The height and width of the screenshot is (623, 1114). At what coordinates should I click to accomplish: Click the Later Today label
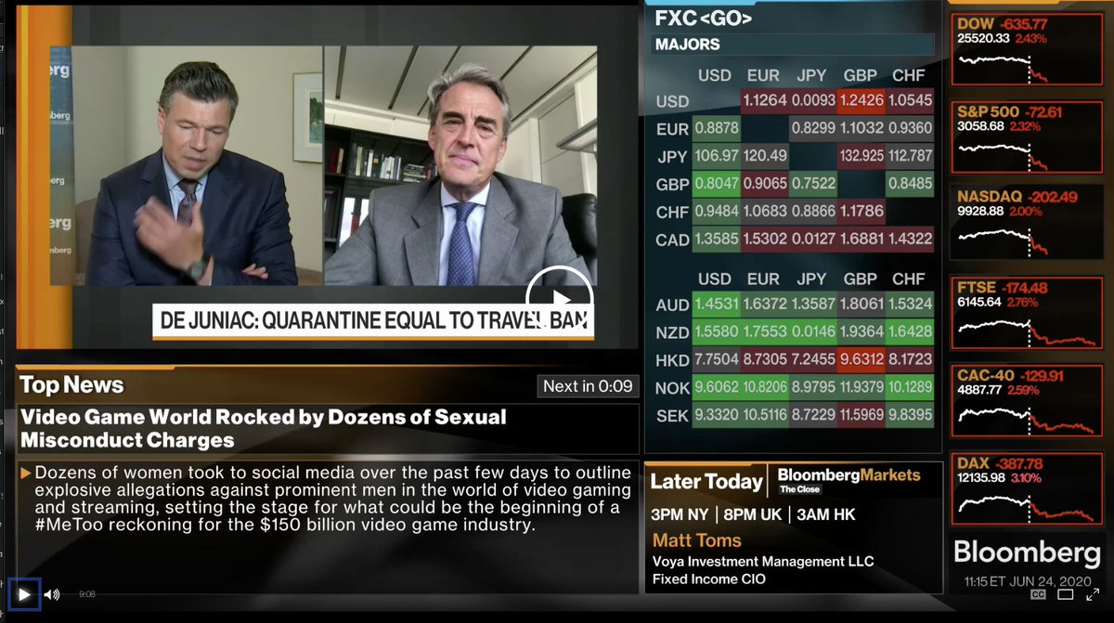(x=706, y=482)
